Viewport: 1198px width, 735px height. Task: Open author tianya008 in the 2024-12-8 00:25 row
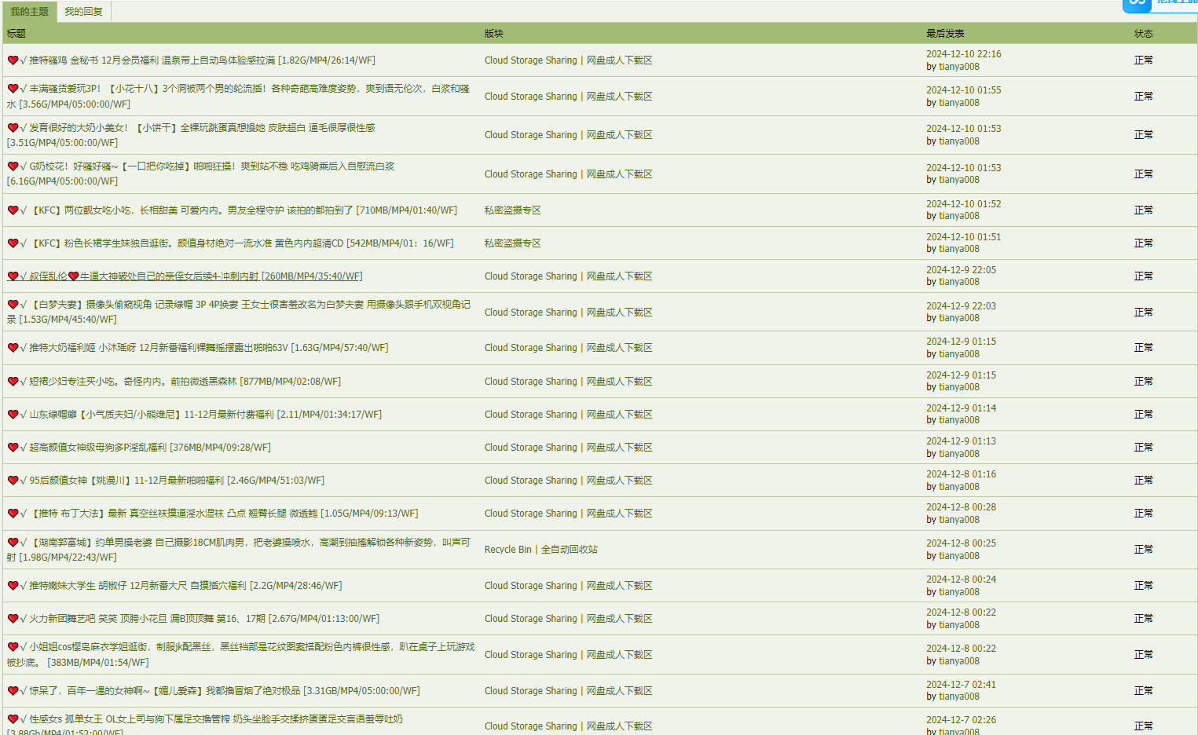click(958, 556)
